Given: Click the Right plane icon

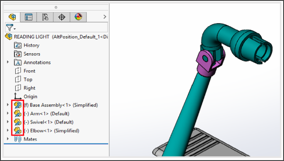Looking at the screenshot, I should tap(18, 88).
